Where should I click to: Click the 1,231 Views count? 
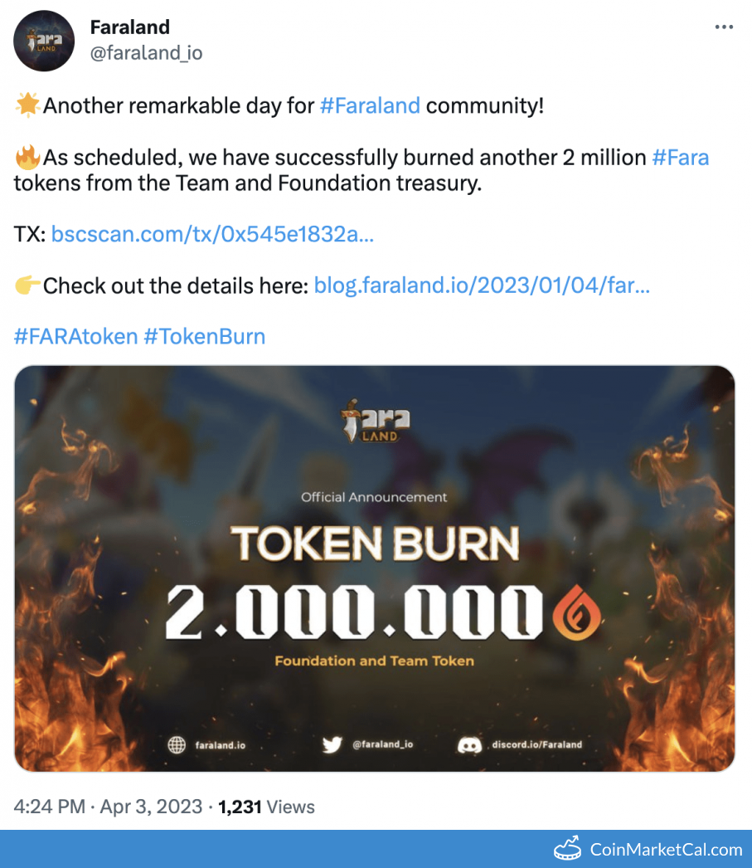(266, 807)
